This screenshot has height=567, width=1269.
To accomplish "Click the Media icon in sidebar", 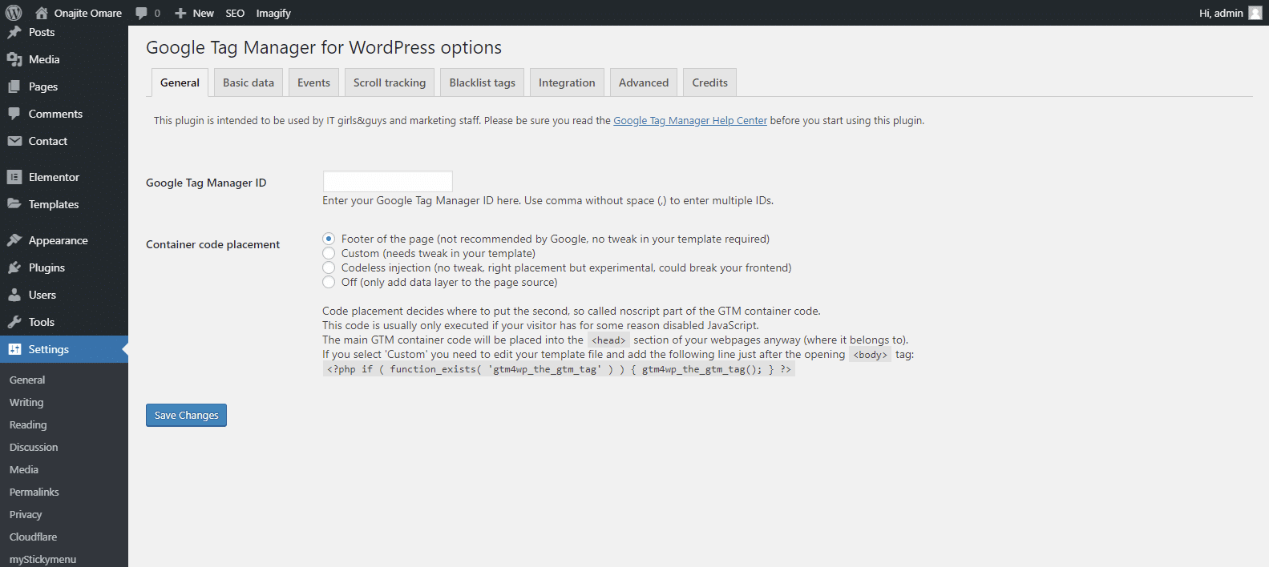I will click(14, 59).
